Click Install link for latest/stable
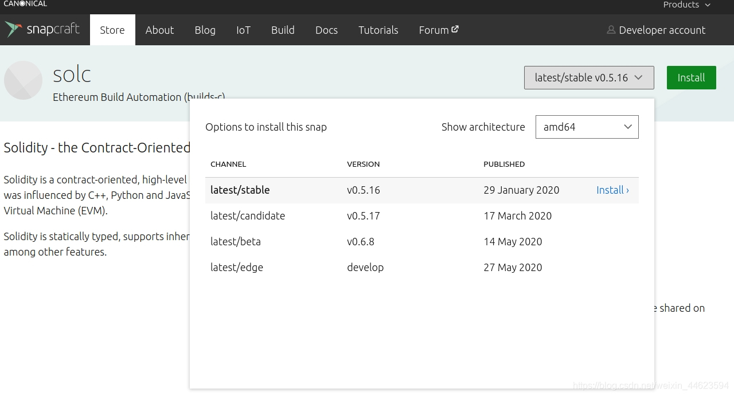The width and height of the screenshot is (734, 396). [x=612, y=190]
